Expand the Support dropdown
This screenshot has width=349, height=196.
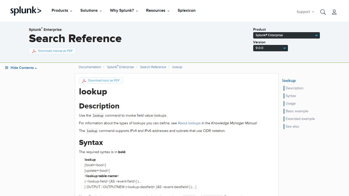click(305, 12)
